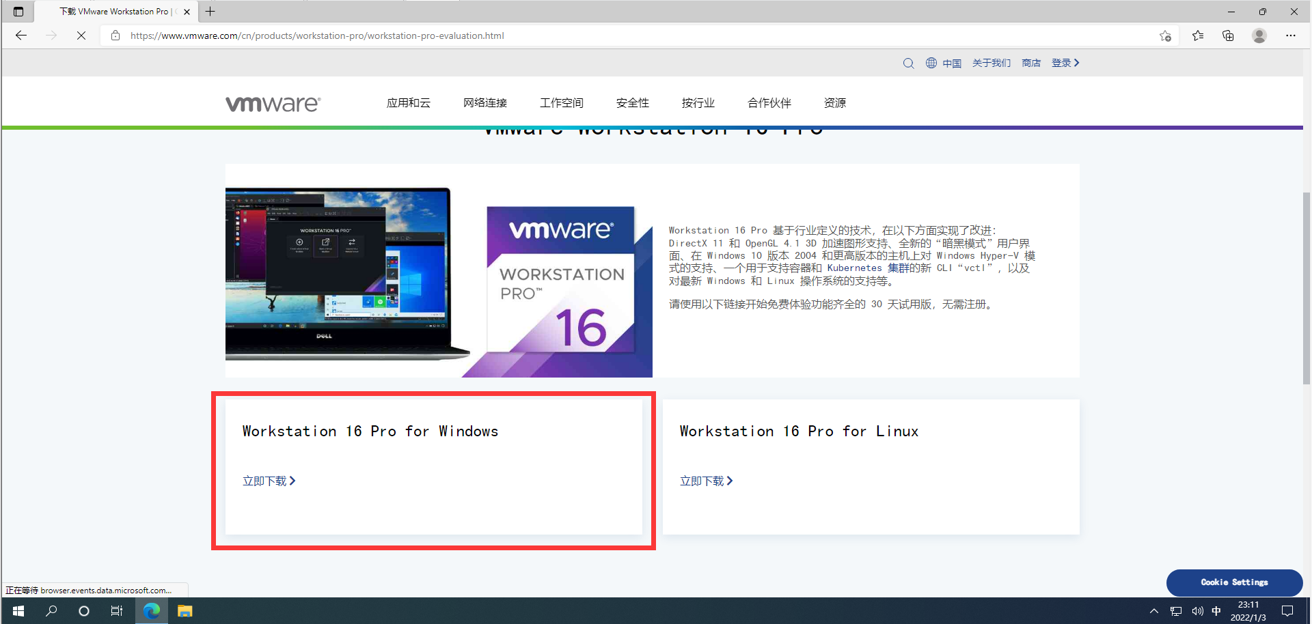Open Edge settings and more menu
Viewport: 1312px width, 624px height.
click(x=1290, y=36)
